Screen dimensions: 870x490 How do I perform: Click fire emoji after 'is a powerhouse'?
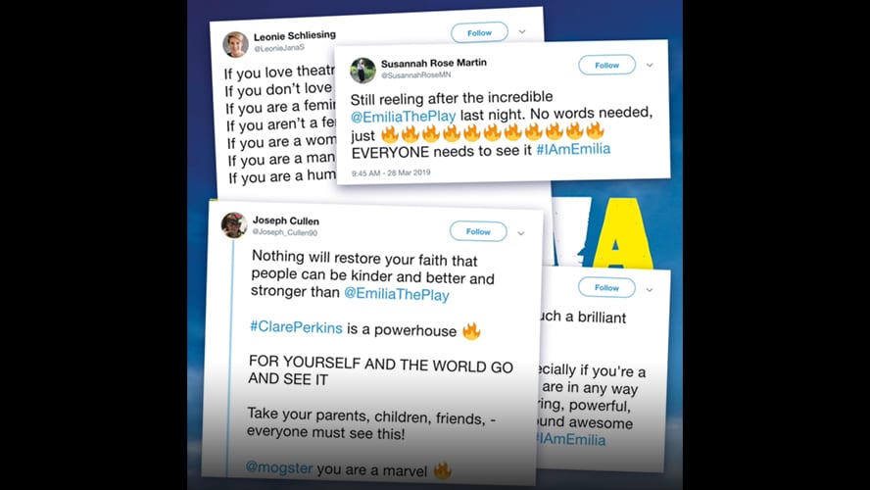[471, 331]
